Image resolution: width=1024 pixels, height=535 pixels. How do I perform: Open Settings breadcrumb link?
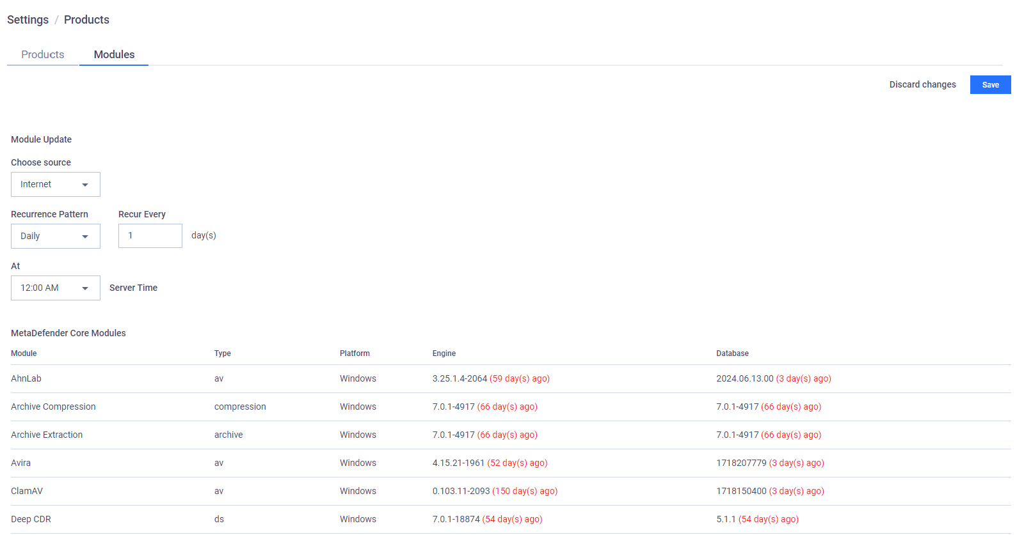28,20
